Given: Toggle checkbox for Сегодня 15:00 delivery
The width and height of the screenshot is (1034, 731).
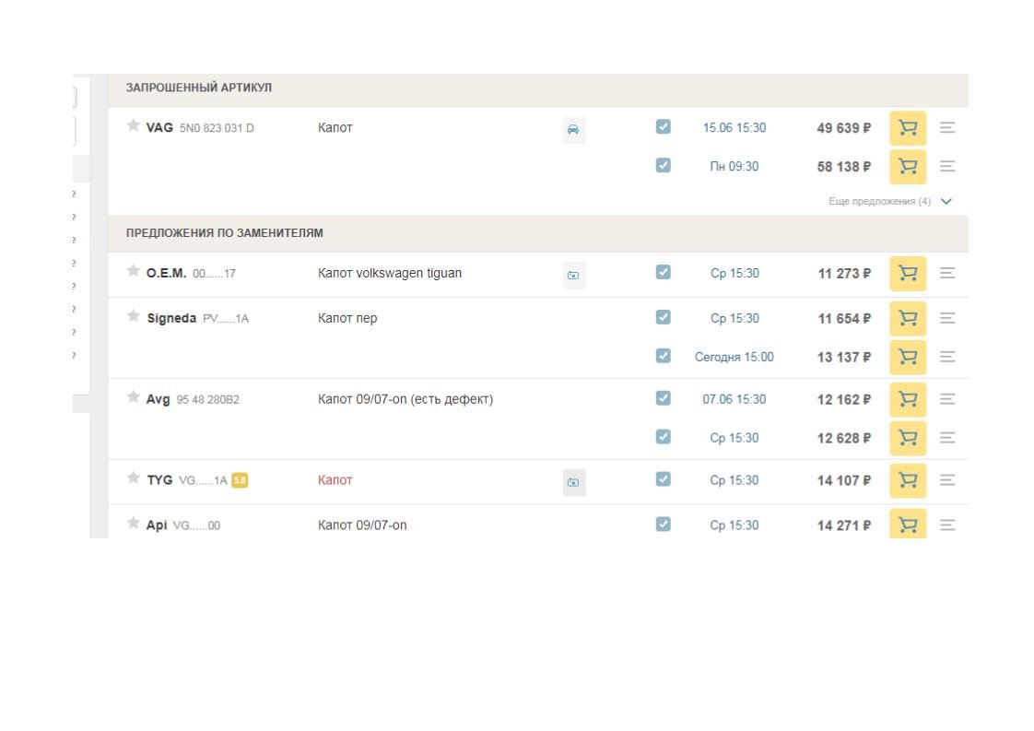Looking at the screenshot, I should 664,356.
